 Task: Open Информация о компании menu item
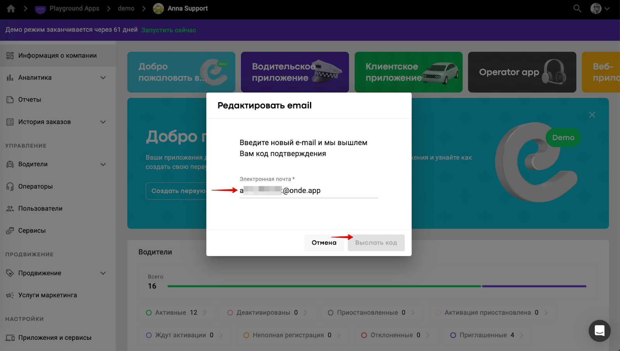click(x=58, y=55)
